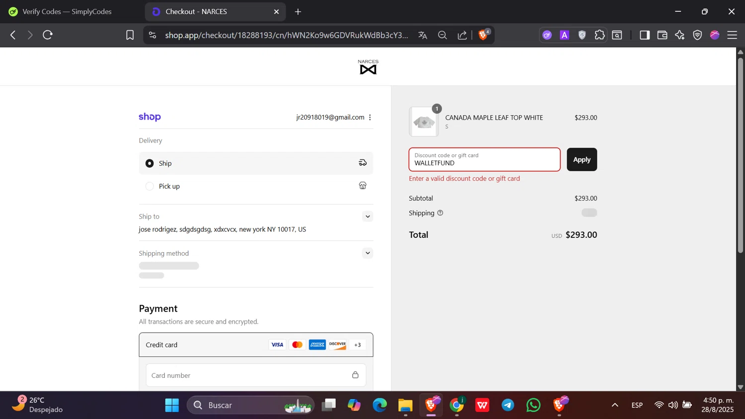The height and width of the screenshot is (419, 745).
Task: Click the address bar URL
Action: (287, 35)
